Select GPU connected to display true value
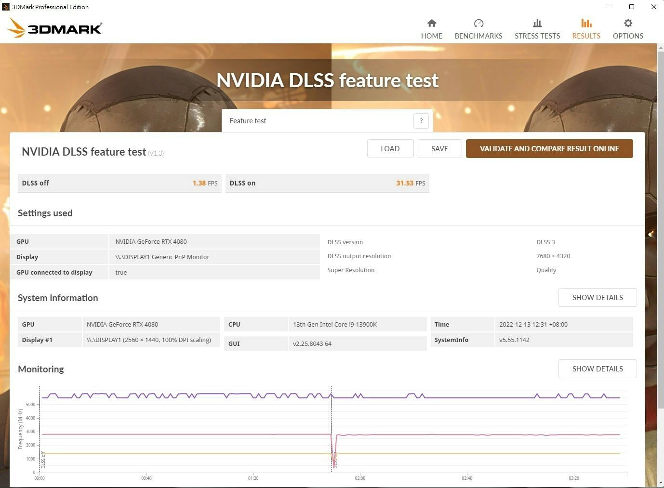Viewport: 664px width, 488px height. point(121,273)
